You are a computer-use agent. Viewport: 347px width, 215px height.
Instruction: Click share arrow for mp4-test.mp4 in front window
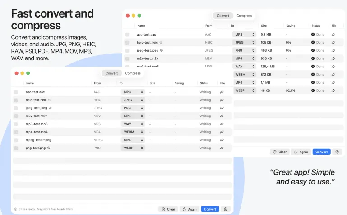(222, 132)
